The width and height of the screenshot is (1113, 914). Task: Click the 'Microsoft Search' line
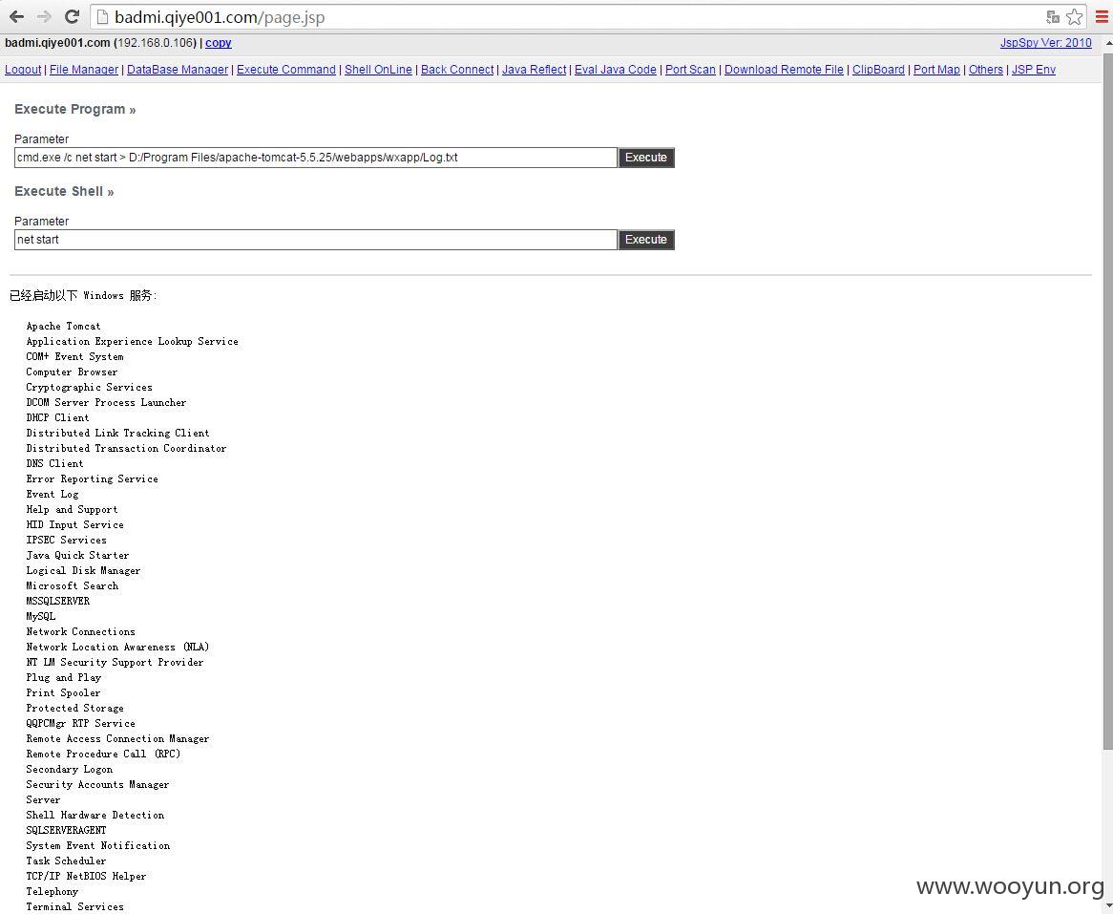coord(72,585)
